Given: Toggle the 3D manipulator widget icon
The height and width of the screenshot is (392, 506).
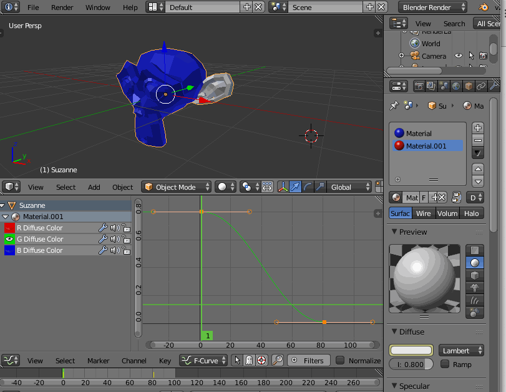Looking at the screenshot, I should pos(283,187).
